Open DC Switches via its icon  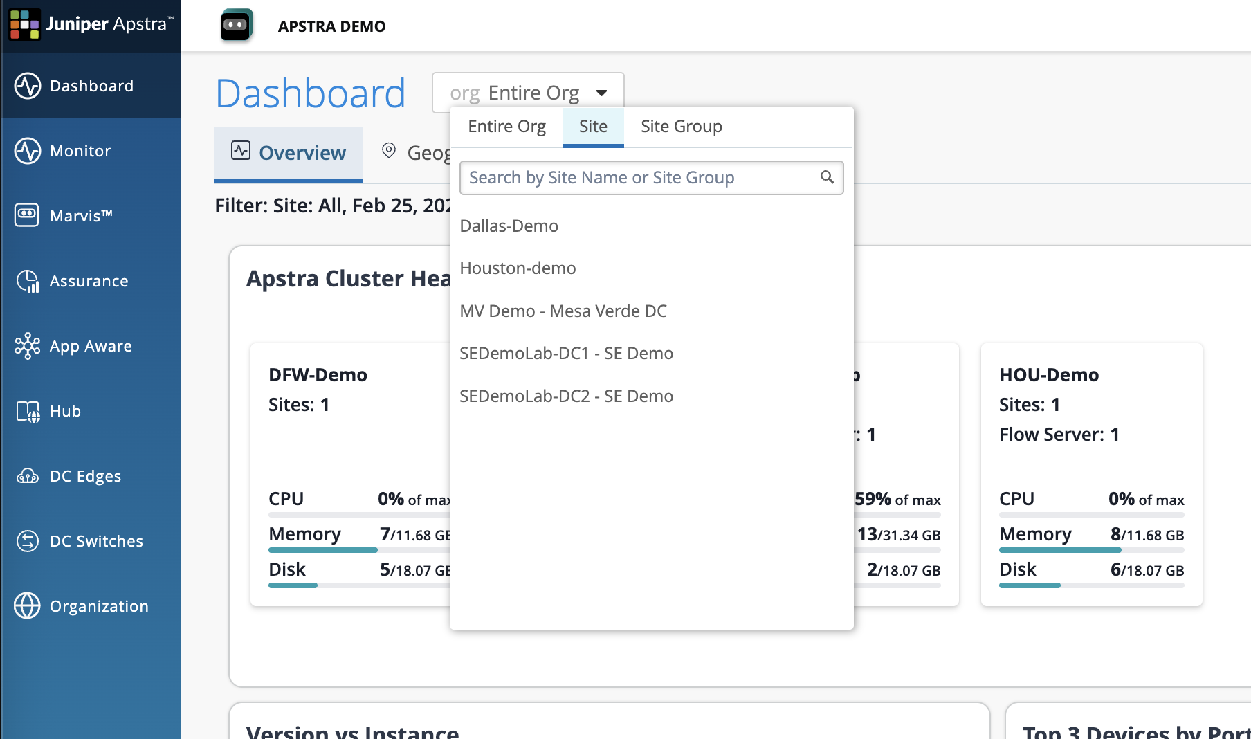point(28,541)
